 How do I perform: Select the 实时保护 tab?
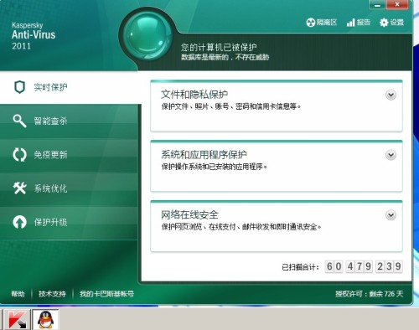tap(70, 87)
